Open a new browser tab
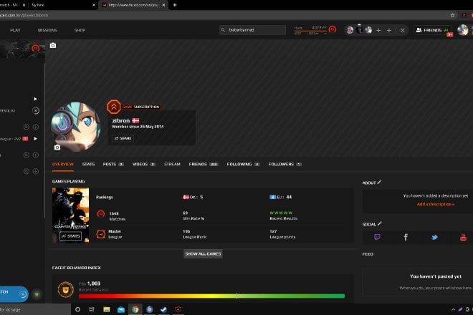Screen dimensions: 473x315 [175, 5]
